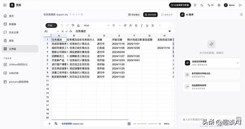
Task: Click the zoom in plus icon
Action: coord(160,124)
